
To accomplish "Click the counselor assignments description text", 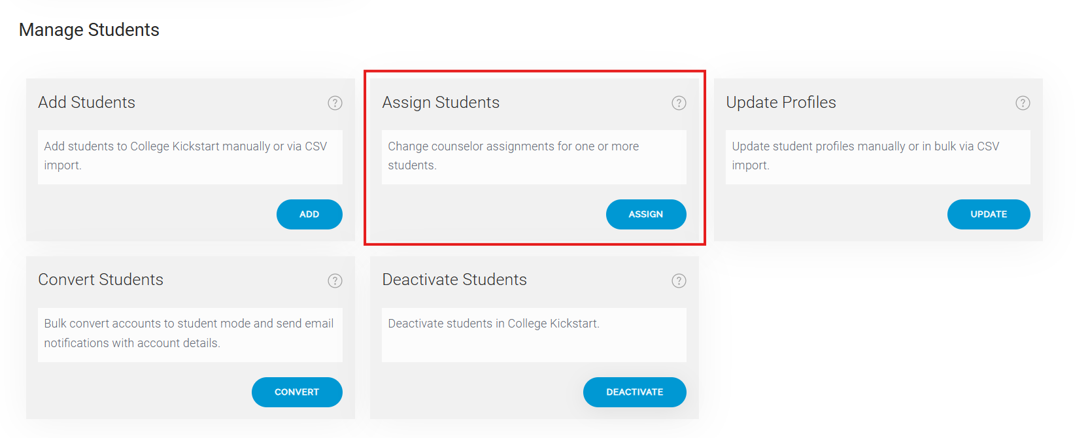I will [x=513, y=156].
